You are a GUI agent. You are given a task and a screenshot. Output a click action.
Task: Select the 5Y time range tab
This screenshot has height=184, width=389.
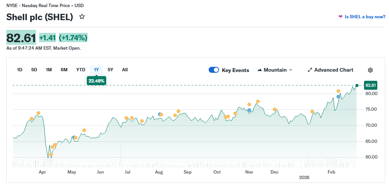(110, 70)
